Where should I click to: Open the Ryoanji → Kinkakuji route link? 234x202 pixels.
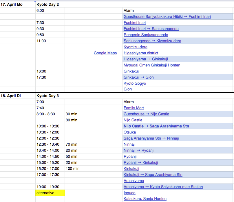click(141, 162)
